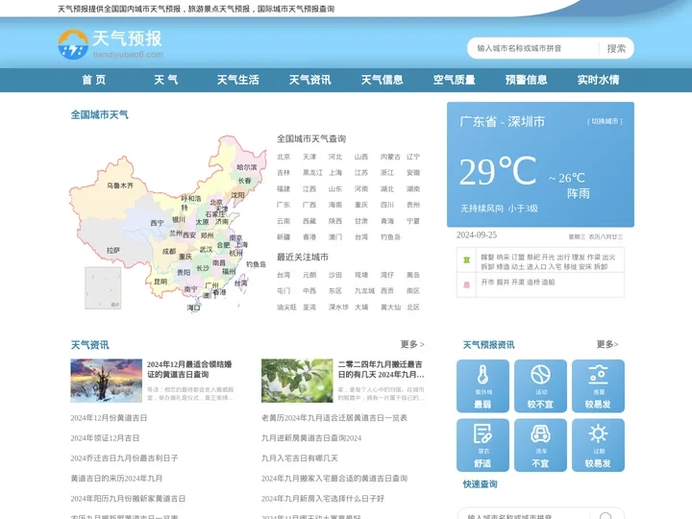Open the 运动 较不宜 index tile

click(540, 385)
